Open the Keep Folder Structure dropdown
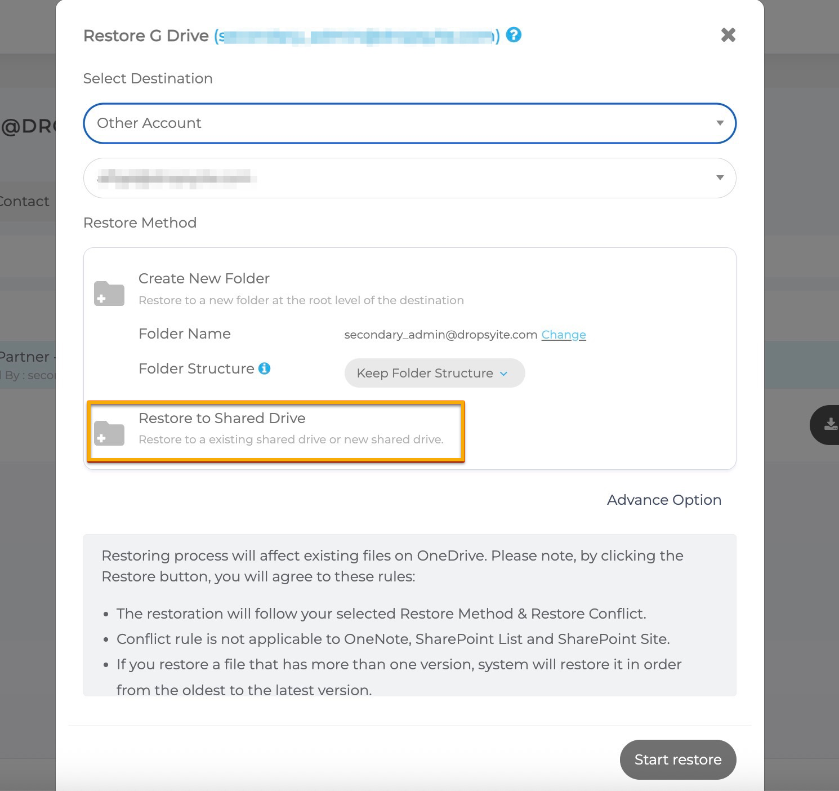Viewport: 839px width, 791px height. coord(434,373)
